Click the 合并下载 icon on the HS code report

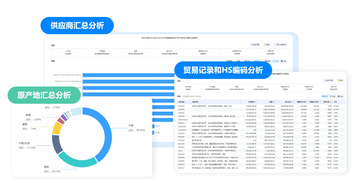[x=329, y=80]
